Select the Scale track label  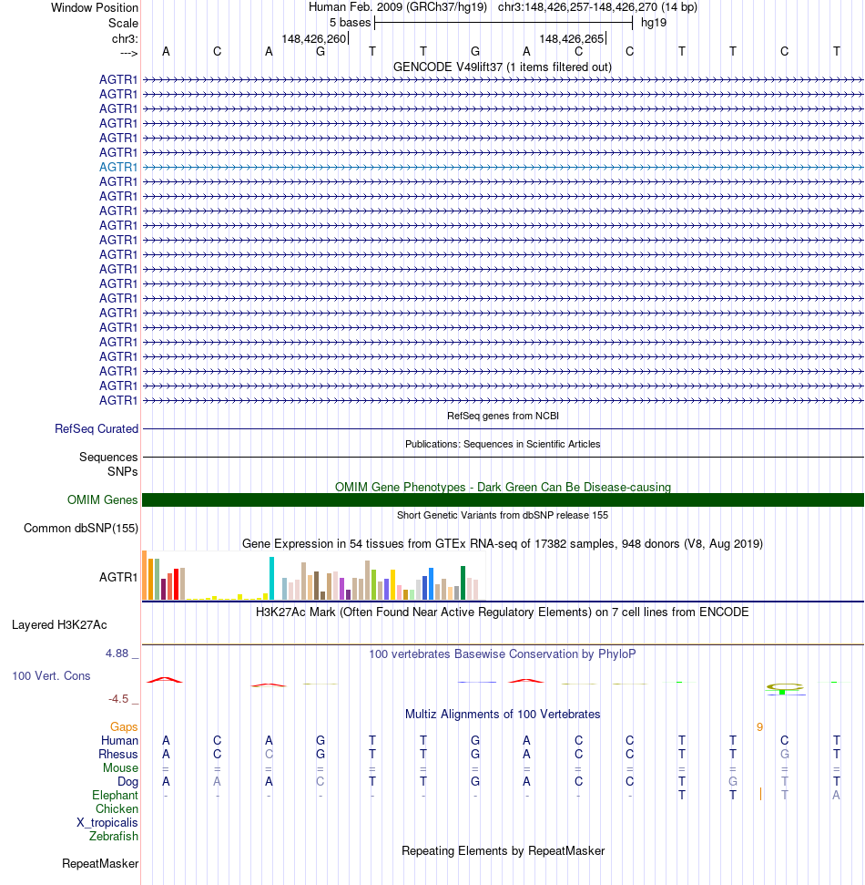123,23
